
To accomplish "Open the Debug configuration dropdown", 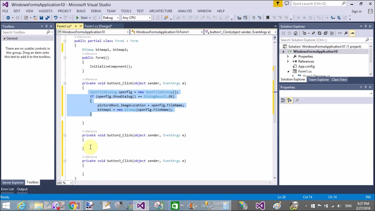I will pyautogui.click(x=118, y=18).
